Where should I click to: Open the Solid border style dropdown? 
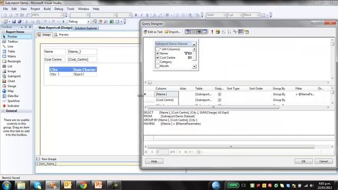(225, 15)
